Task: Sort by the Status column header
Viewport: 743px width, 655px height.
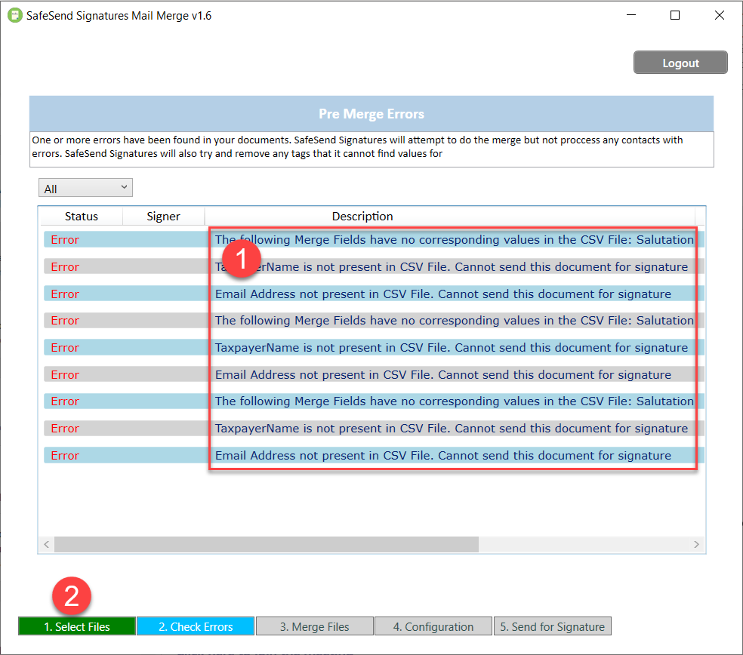Action: pos(81,217)
